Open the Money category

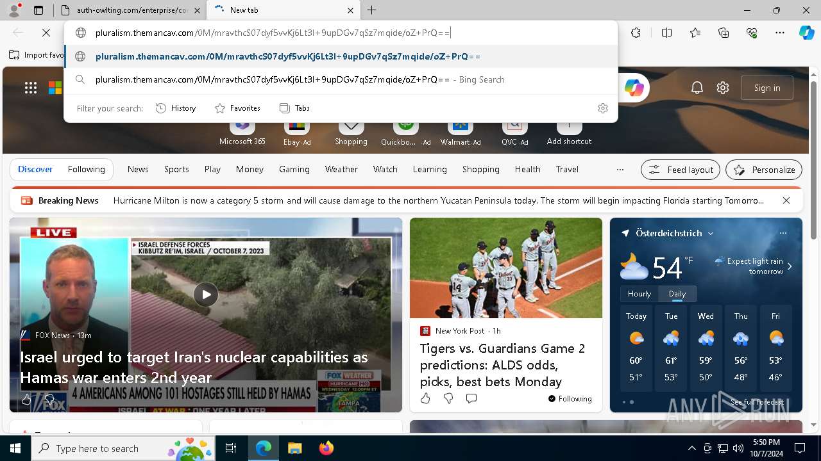(250, 170)
